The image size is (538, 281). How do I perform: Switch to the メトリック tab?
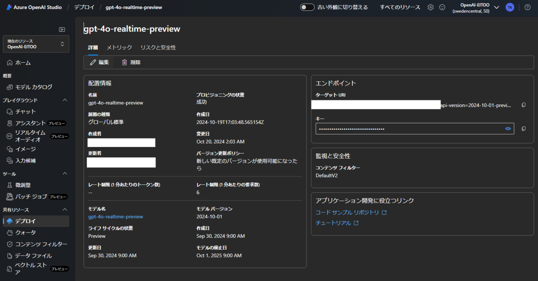point(119,47)
